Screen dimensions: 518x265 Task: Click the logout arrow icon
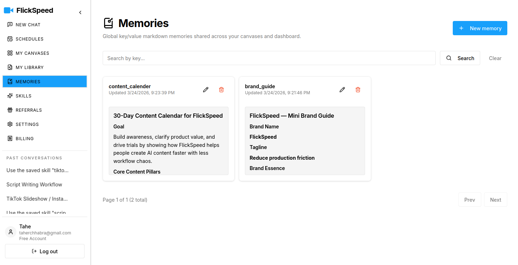34,251
